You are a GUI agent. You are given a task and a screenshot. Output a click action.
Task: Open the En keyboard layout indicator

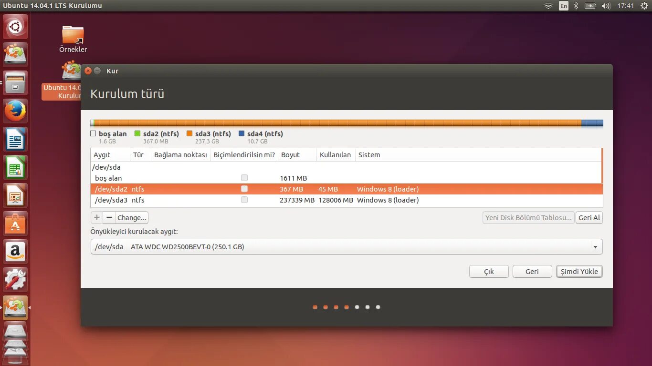[564, 6]
